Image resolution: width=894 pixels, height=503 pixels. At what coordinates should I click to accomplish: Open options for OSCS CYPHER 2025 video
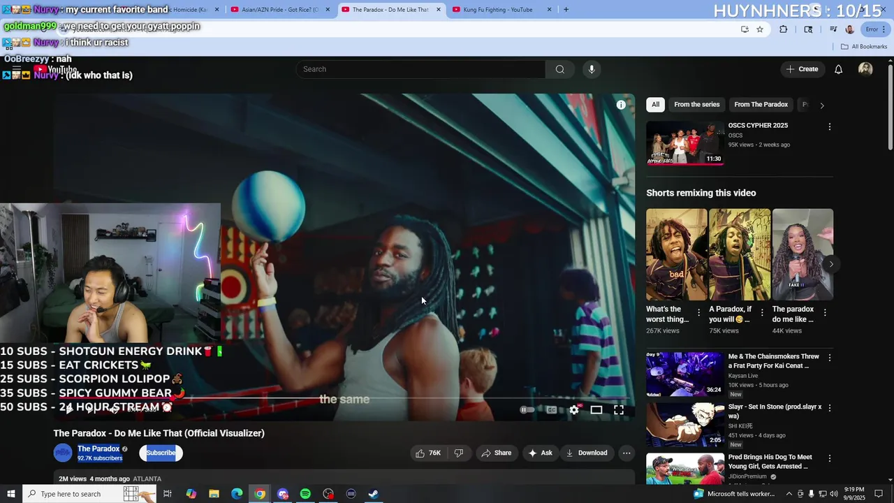click(830, 127)
